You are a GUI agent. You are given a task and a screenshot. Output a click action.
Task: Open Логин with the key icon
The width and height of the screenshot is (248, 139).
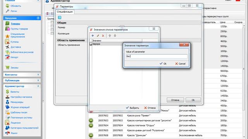[7, 11]
